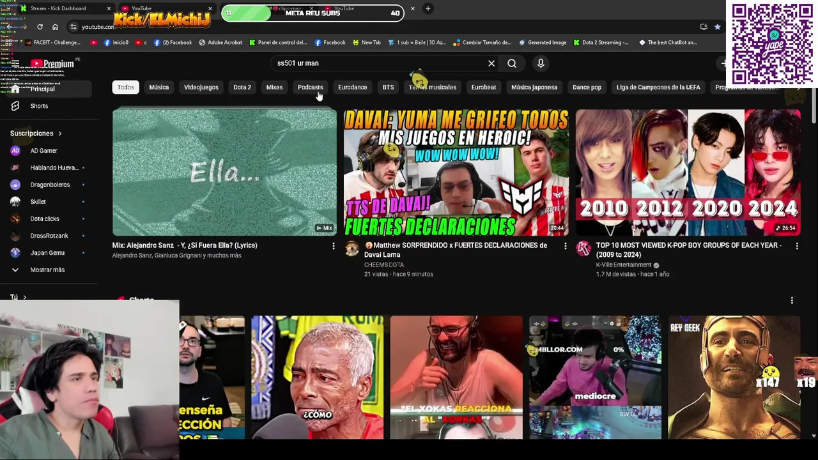Viewport: 818px width, 460px height.
Task: Open 'EL XOKAS REACCIONA' short
Action: 456,378
